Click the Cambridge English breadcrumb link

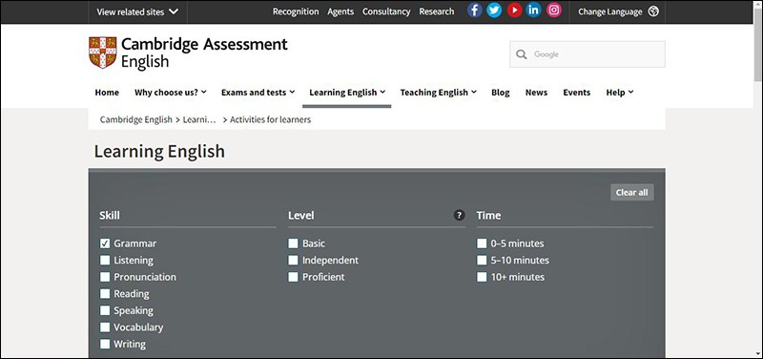(136, 119)
